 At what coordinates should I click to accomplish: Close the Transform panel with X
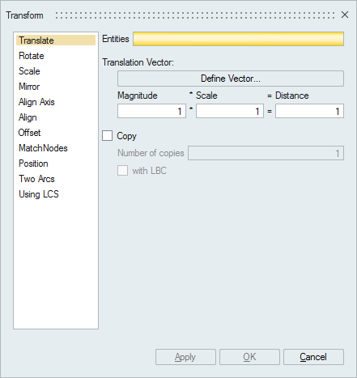tap(345, 15)
